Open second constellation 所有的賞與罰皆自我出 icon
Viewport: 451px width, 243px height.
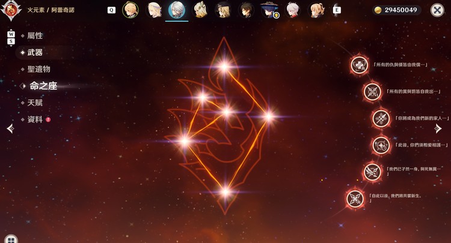point(372,92)
